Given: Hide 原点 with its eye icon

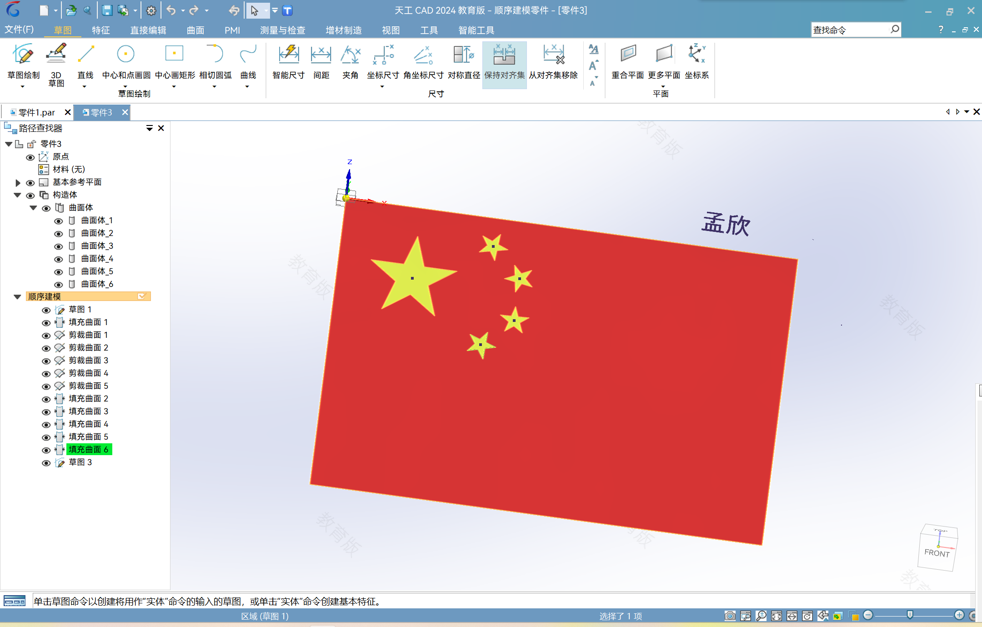Looking at the screenshot, I should pos(30,157).
